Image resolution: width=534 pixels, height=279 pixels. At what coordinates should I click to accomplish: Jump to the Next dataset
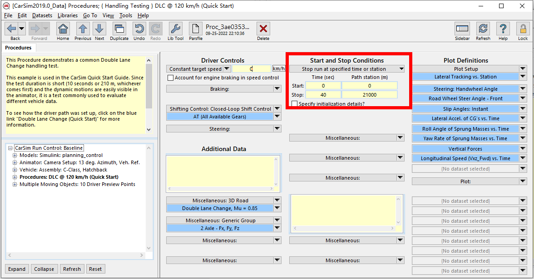(99, 29)
